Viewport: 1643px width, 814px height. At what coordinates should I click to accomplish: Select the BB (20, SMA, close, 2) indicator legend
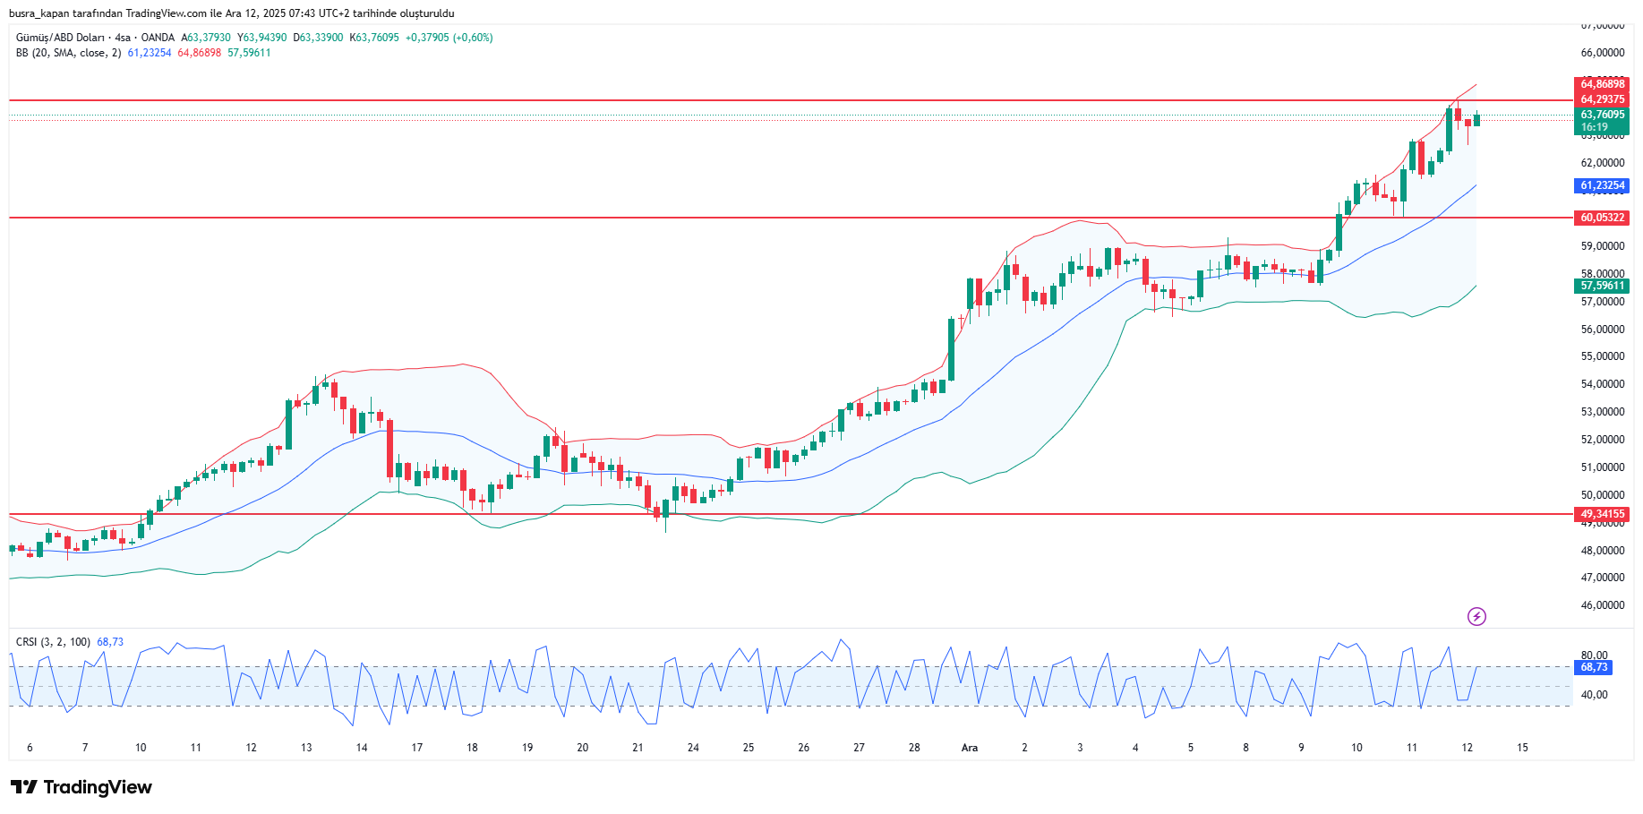[68, 53]
